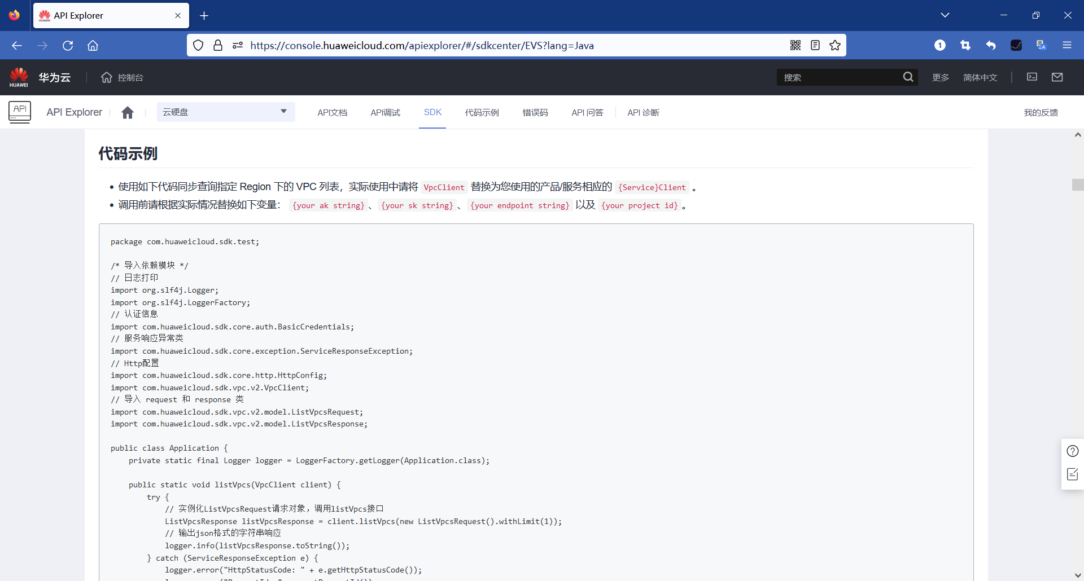Open the API 诊断 tab
Screen dimensions: 1084x581
tap(643, 112)
